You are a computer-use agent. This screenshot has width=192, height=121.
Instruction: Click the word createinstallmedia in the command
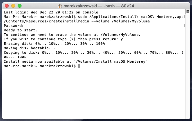pyautogui.click(x=69, y=21)
